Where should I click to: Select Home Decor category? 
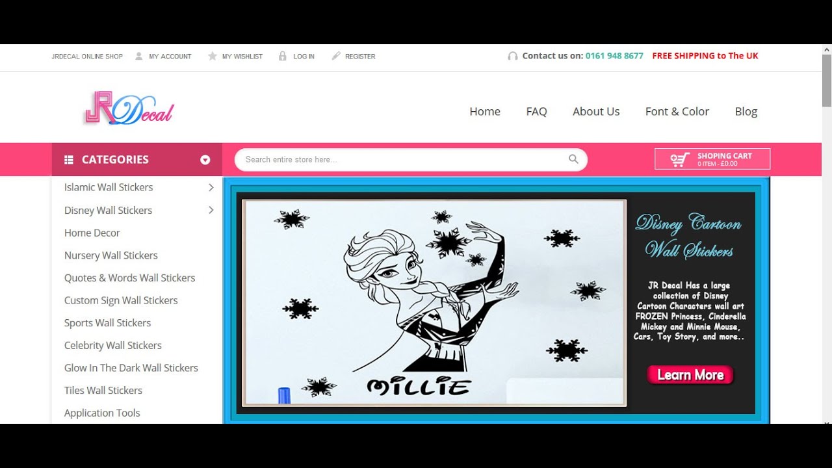click(x=92, y=233)
